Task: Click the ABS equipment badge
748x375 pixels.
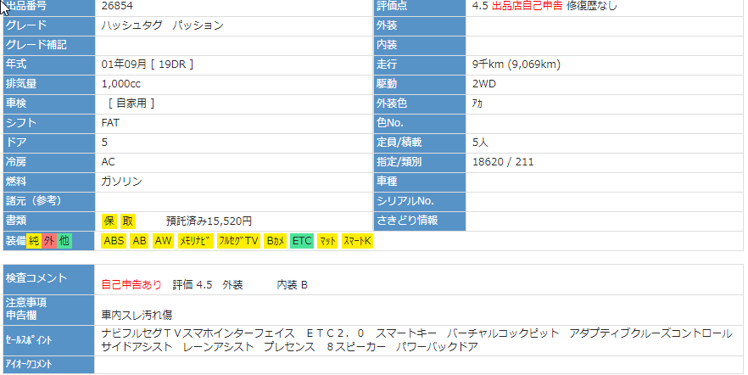Action: point(114,241)
